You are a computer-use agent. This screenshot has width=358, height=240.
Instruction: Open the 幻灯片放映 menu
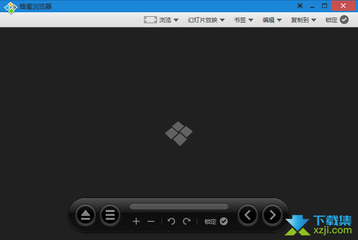pos(203,20)
